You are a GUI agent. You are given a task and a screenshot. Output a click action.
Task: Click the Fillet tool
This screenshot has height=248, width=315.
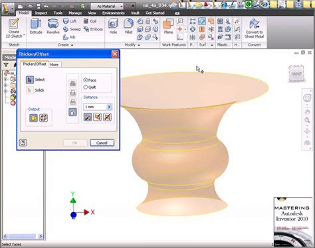(x=128, y=27)
